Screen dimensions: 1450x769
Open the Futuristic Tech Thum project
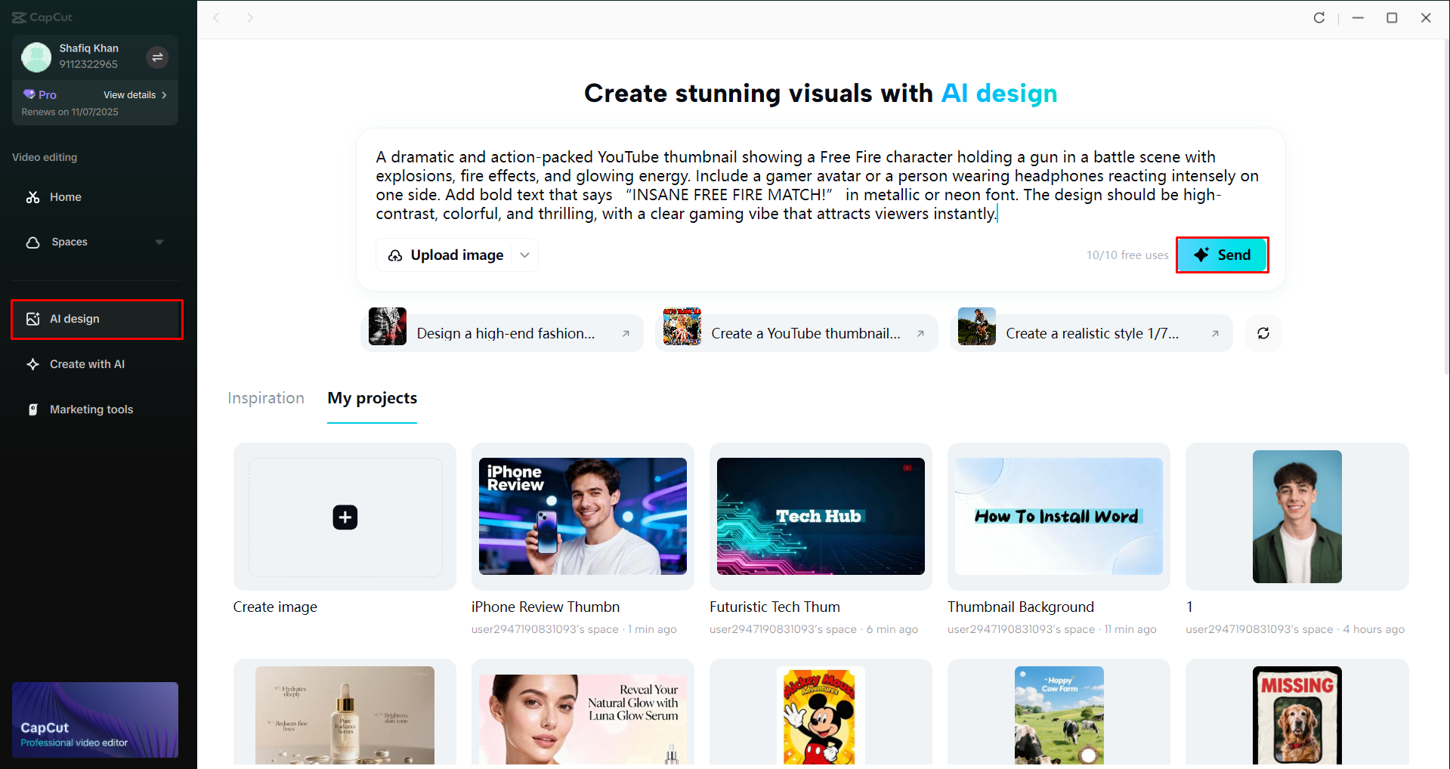click(x=821, y=517)
